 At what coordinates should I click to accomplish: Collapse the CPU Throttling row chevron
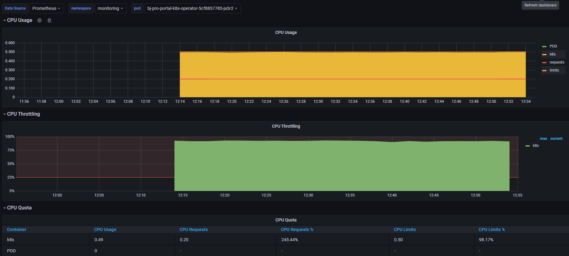[x=5, y=114]
